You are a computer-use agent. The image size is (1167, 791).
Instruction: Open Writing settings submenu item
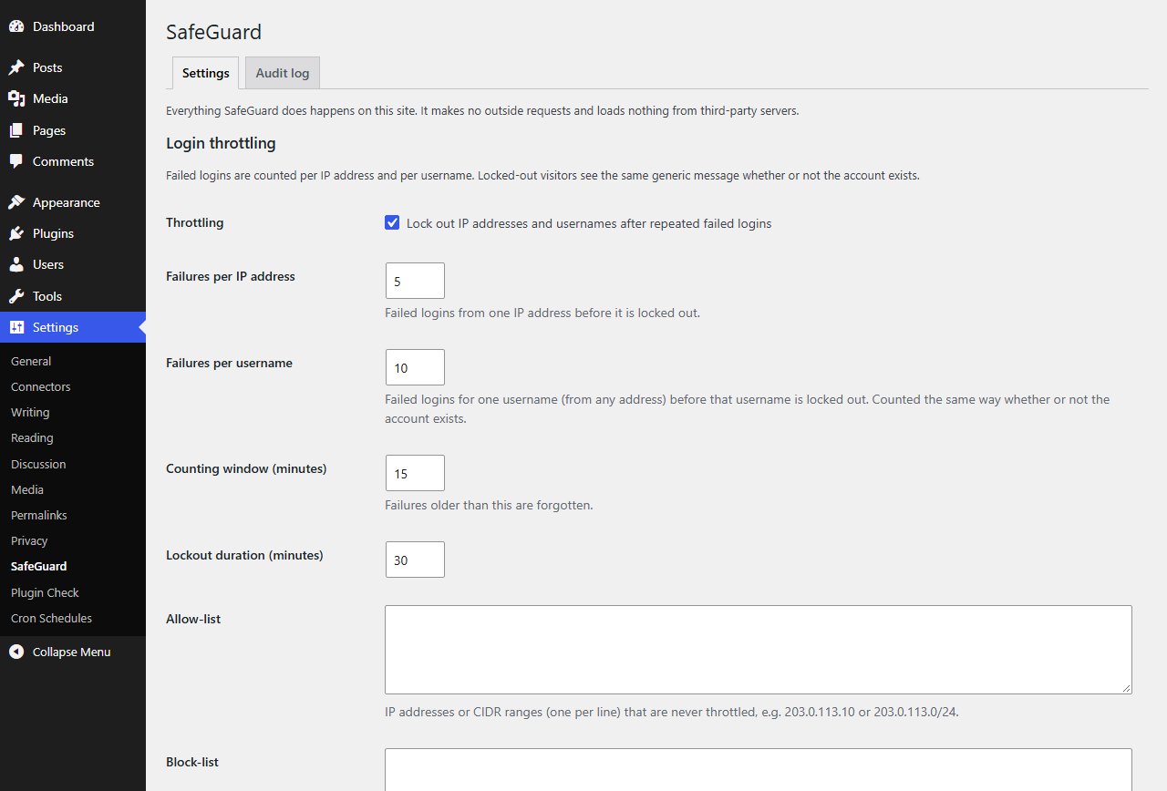tap(30, 412)
